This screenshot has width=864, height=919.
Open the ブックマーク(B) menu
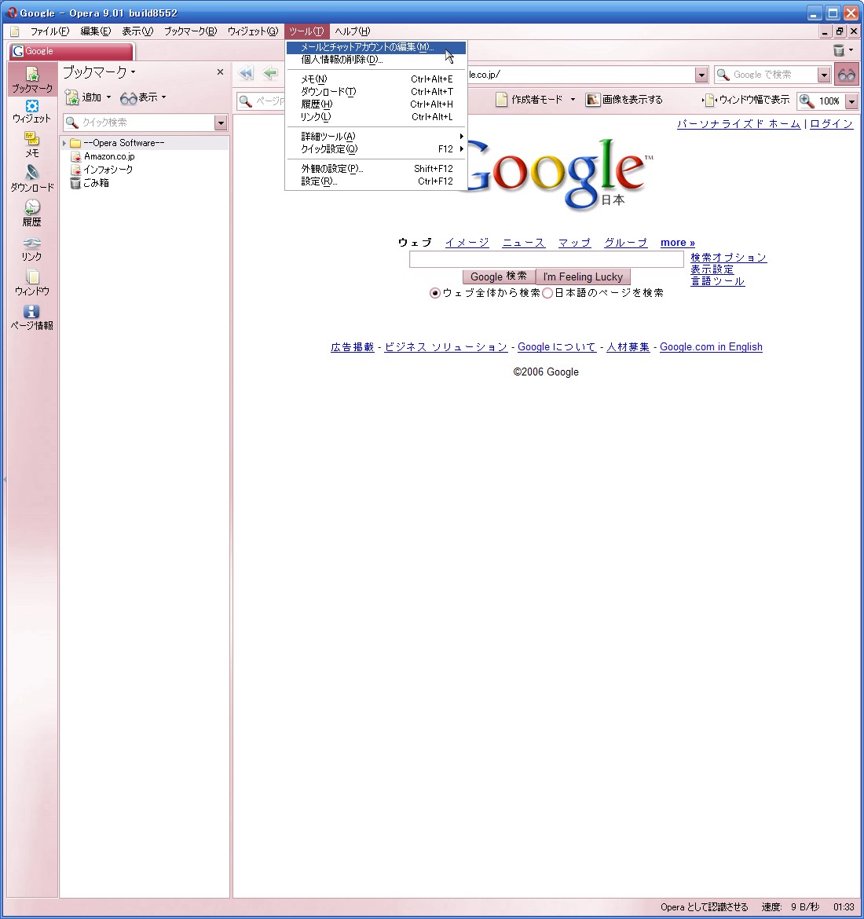pos(190,31)
